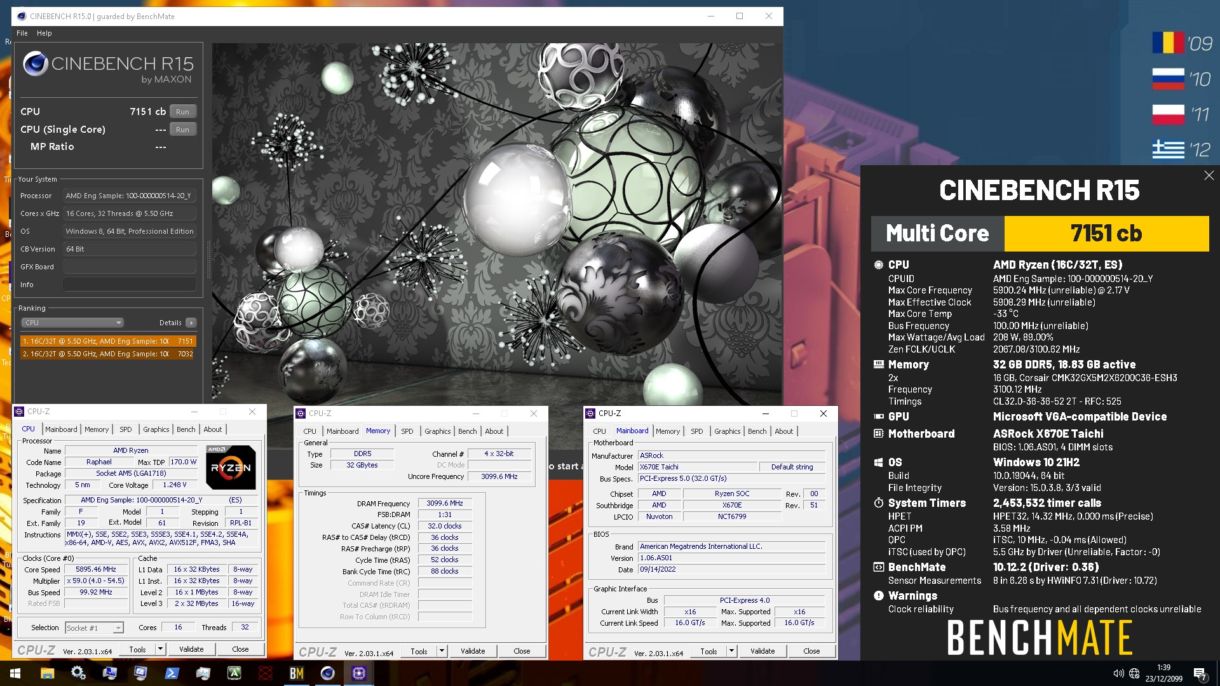Click DRAM Frequency value 3099.6 MHz
1220x686 pixels.
445,503
